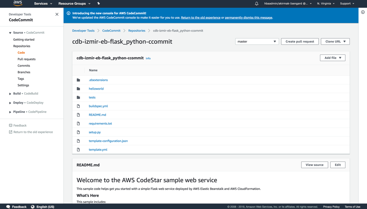Open the Clone URL dropdown

click(x=335, y=41)
